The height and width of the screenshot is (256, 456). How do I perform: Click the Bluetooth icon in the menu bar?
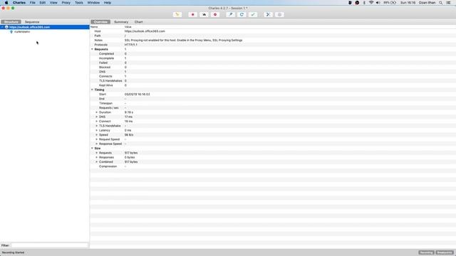point(364,3)
